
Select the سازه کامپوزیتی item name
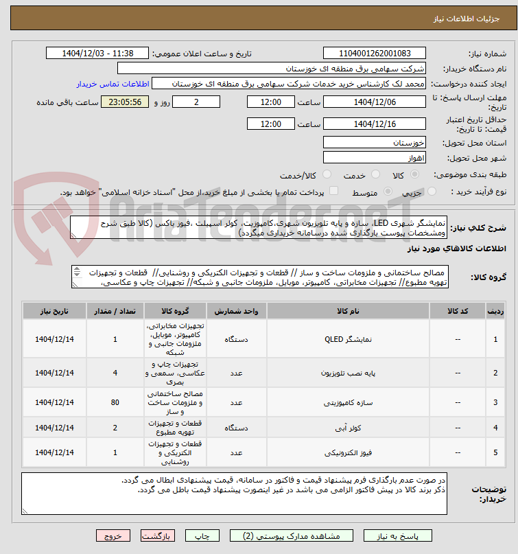348,402
